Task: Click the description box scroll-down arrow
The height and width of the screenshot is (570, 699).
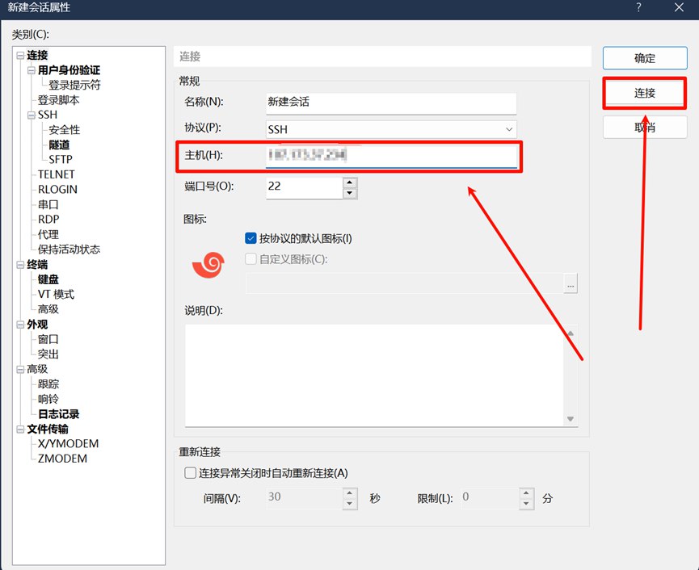Action: [571, 419]
